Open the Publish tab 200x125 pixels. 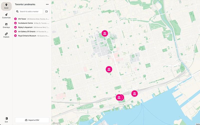point(6,35)
